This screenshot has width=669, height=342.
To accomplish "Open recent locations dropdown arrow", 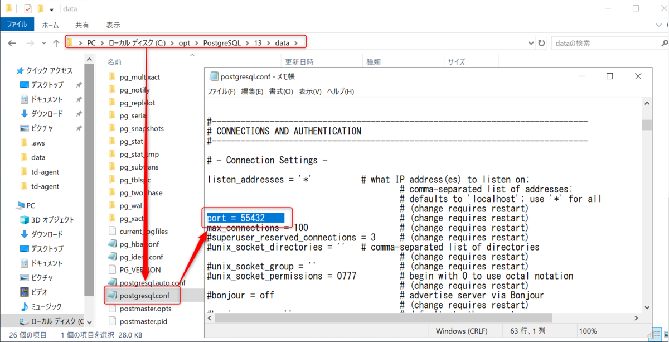I will pos(44,44).
